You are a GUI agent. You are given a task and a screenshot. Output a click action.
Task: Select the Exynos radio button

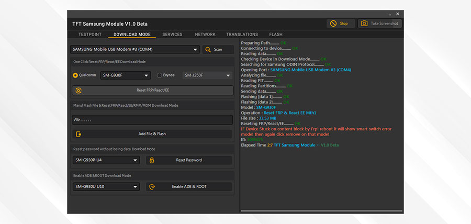160,75
